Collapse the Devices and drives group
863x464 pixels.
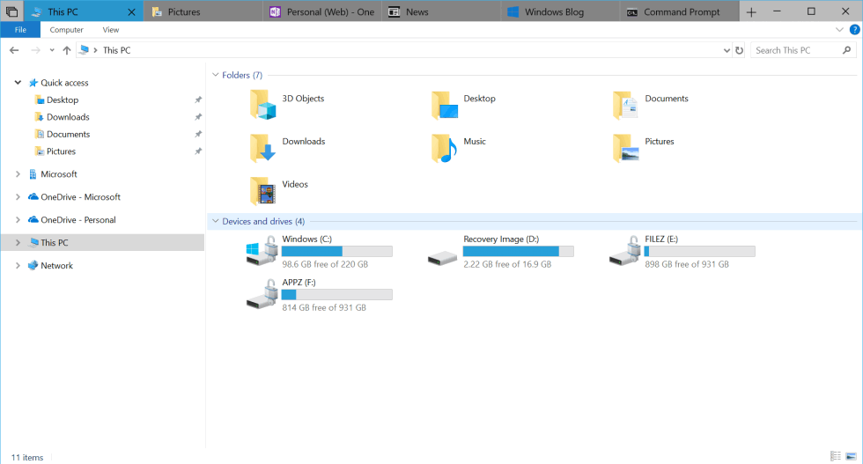point(215,221)
